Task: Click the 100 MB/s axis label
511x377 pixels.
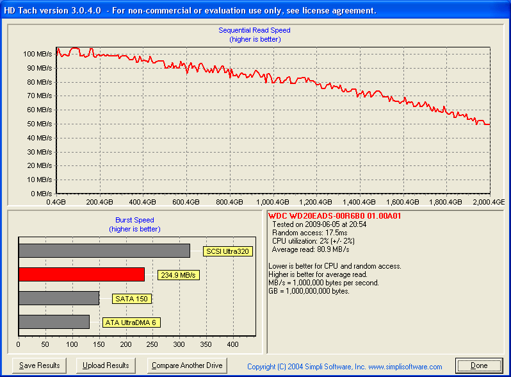Action: [37, 54]
